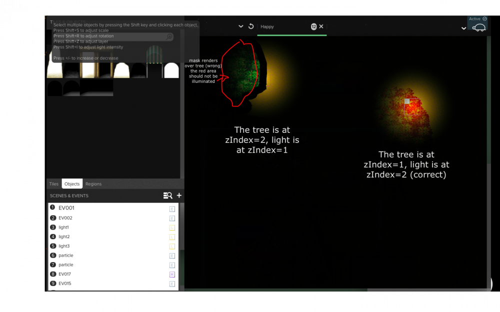Reload the Happy map tab
This screenshot has height=312, width=500.
pyautogui.click(x=251, y=26)
